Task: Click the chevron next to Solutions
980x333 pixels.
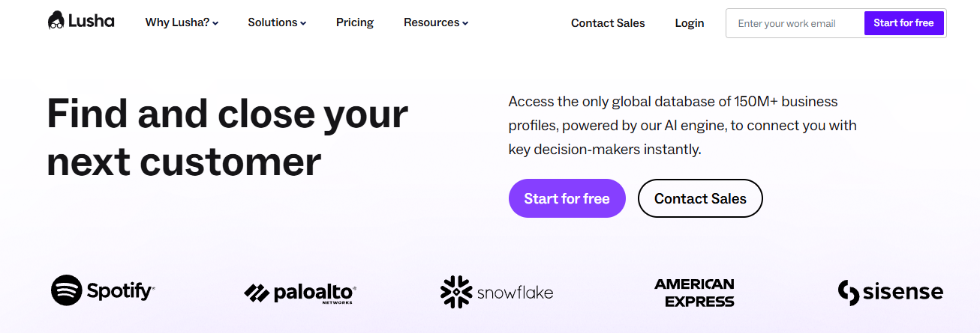Action: (x=303, y=24)
